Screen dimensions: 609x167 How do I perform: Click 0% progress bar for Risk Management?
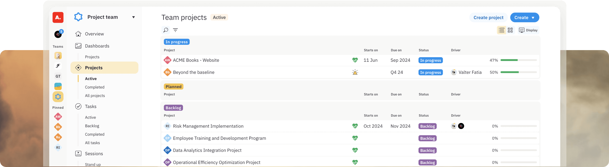coord(519,126)
